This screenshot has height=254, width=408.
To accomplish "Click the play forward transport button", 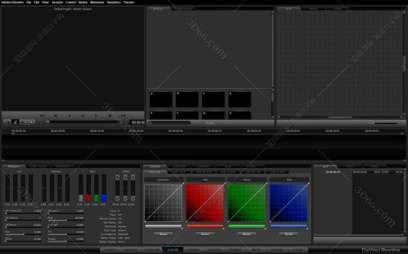I will 96,116.
